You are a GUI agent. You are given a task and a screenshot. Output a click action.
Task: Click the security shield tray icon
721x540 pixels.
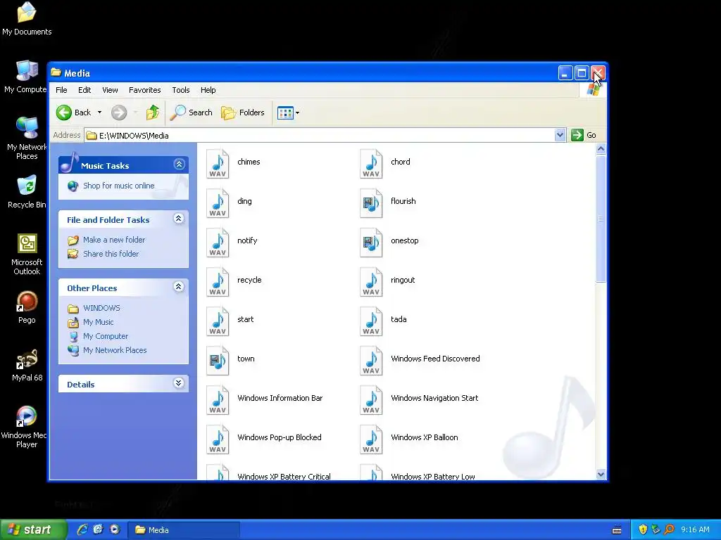coord(643,529)
